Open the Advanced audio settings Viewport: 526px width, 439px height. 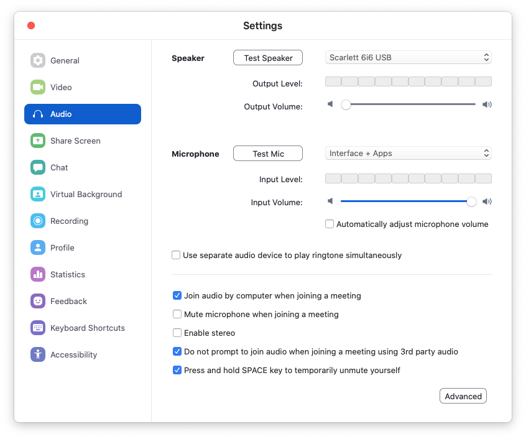coord(463,396)
